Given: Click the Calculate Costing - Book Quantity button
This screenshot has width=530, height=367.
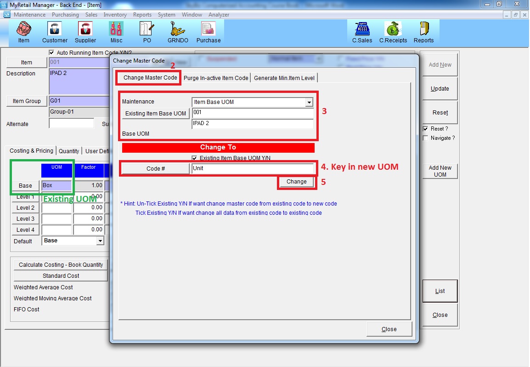Looking at the screenshot, I should (x=61, y=265).
